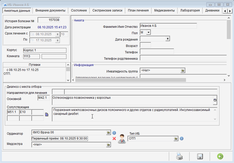Click the Фамилия Имя Отчество input field
This screenshot has height=163, width=234.
(168, 26)
